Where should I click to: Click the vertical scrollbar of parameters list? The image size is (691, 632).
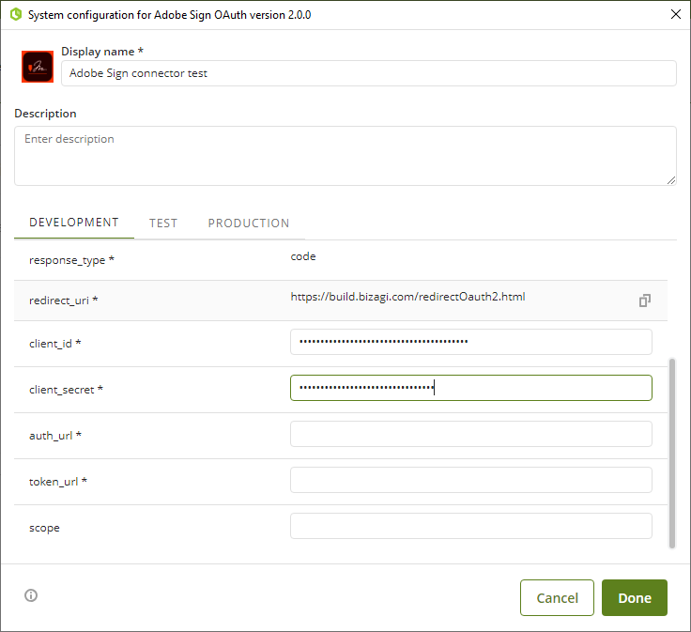pos(672,453)
